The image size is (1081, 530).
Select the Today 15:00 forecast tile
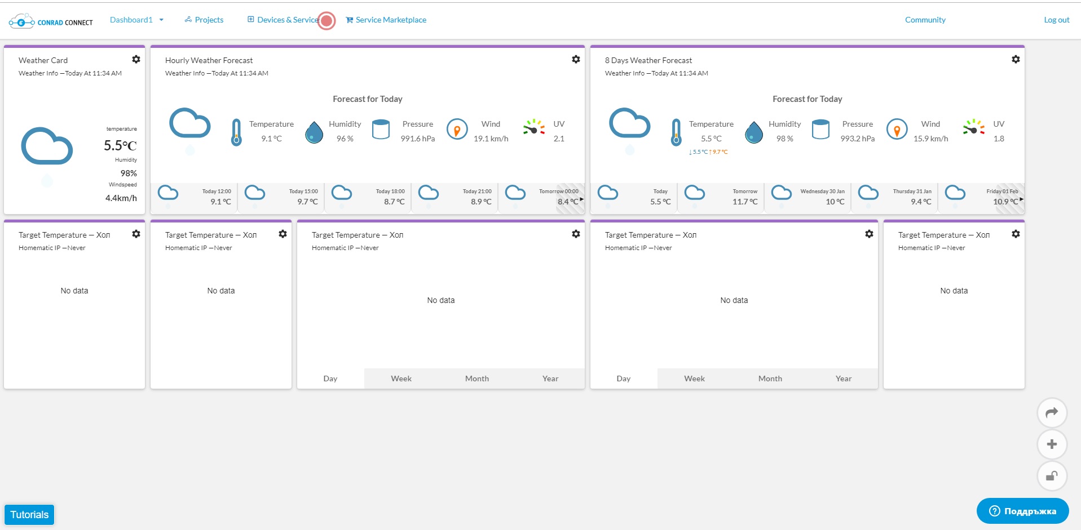pos(281,197)
